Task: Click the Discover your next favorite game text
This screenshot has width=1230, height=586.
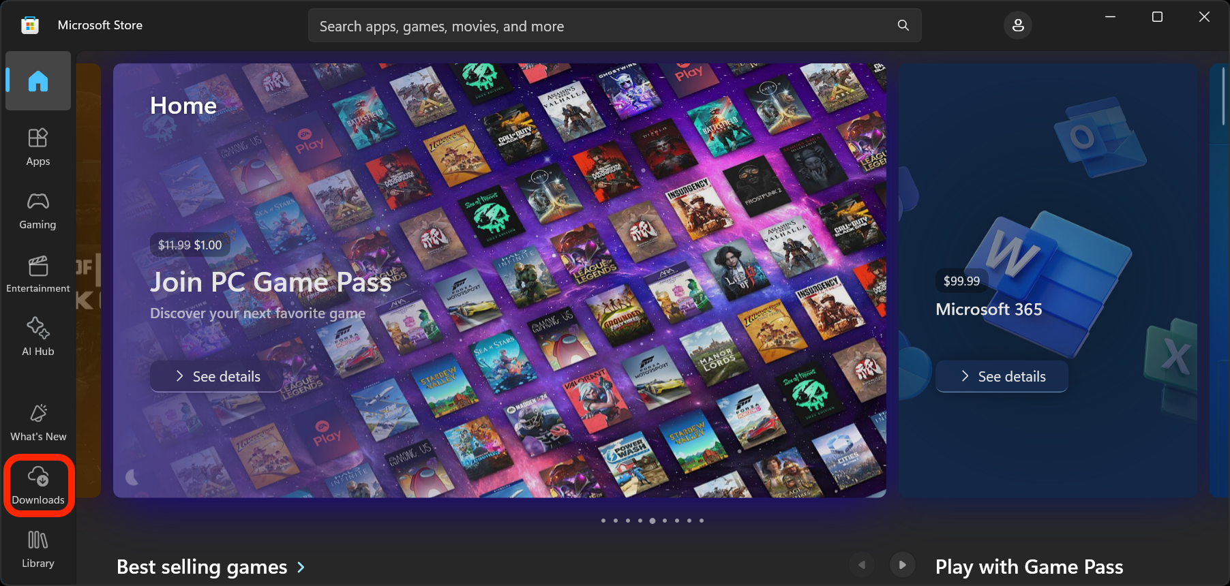Action: pos(258,313)
